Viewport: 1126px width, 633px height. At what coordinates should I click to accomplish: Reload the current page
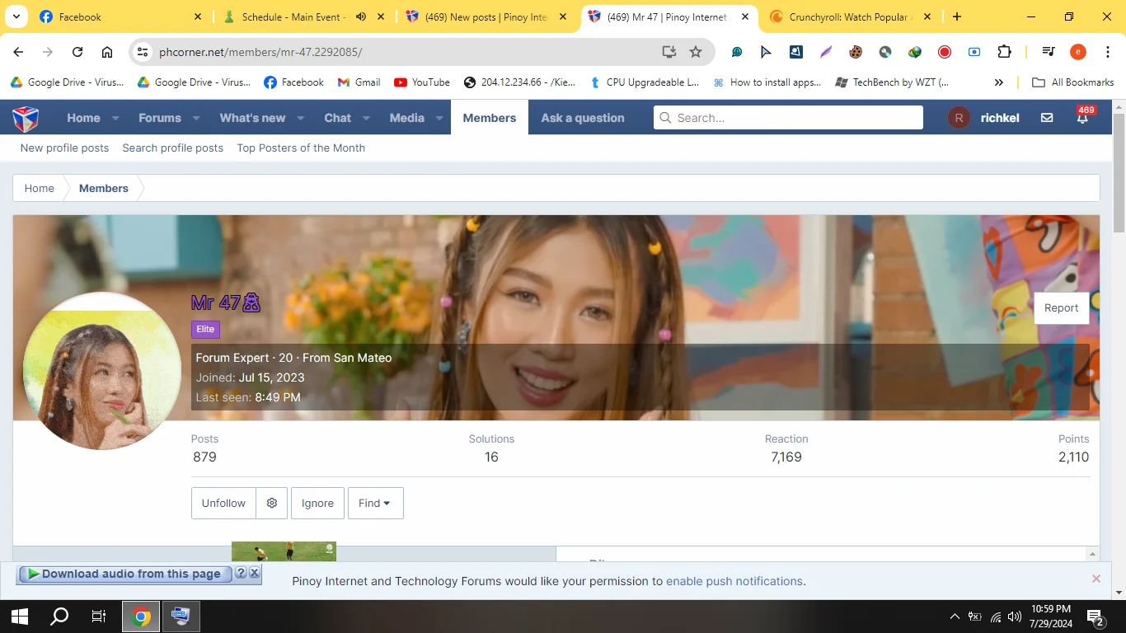[77, 52]
